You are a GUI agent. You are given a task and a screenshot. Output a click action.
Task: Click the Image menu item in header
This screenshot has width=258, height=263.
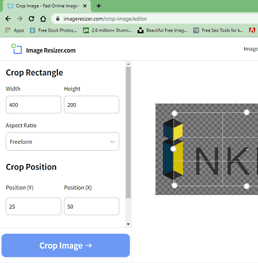pos(251,49)
